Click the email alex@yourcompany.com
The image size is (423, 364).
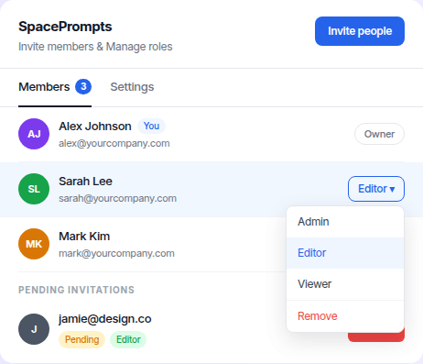tap(114, 143)
